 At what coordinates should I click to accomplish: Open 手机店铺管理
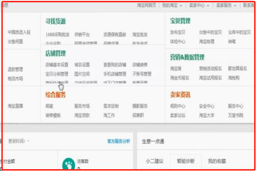[115, 74]
